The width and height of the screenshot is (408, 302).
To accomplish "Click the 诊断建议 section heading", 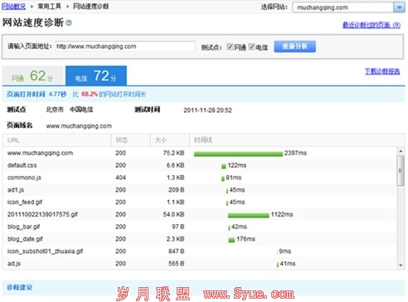I will [20, 287].
